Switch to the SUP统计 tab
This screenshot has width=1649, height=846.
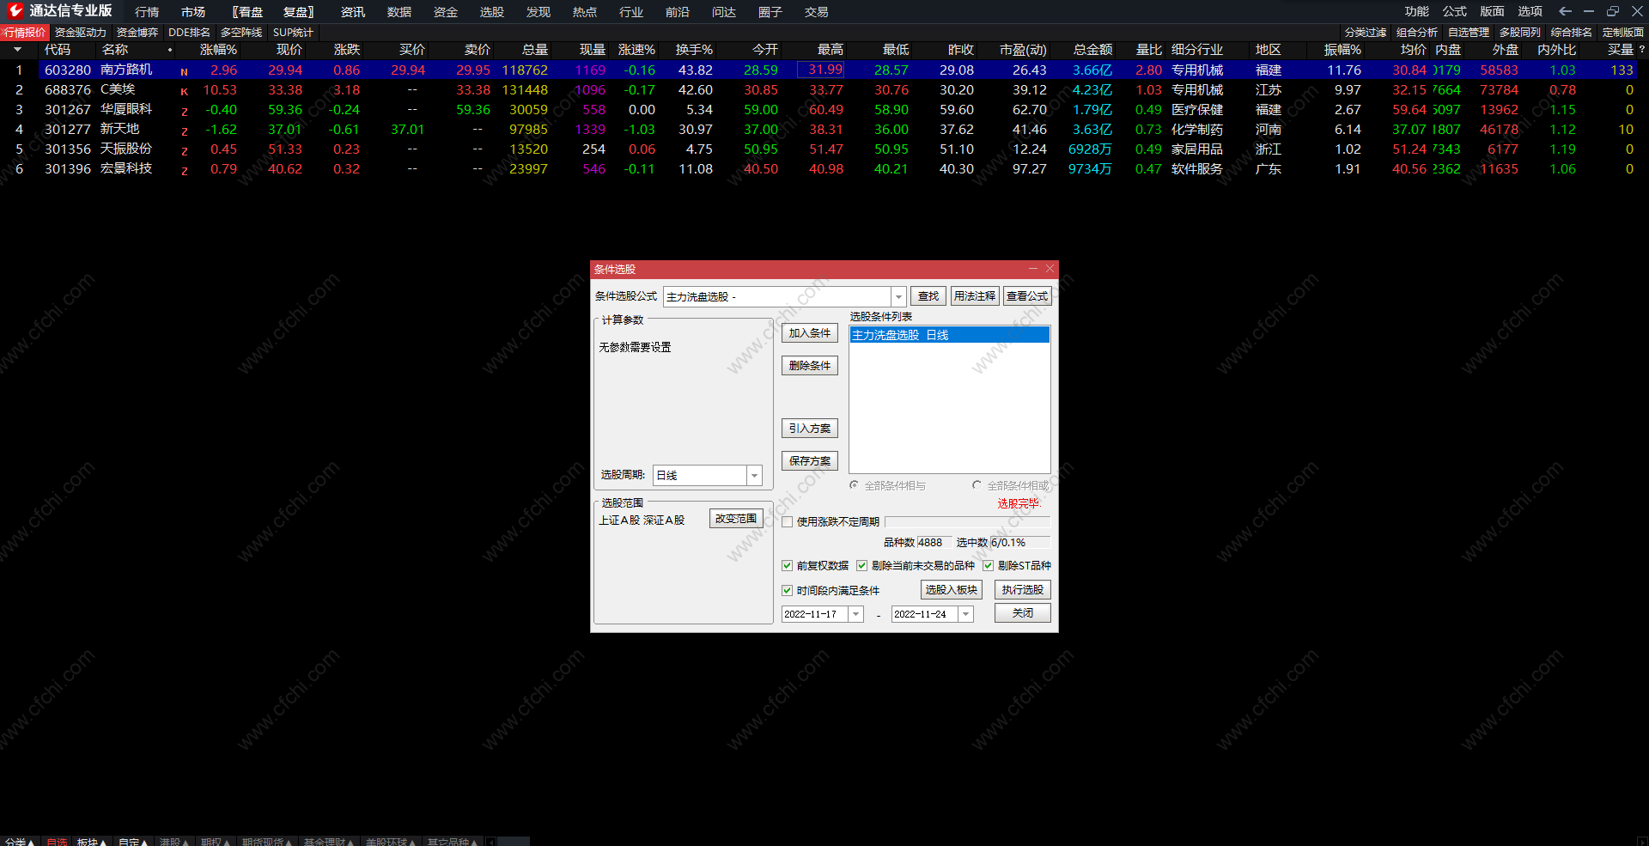tap(293, 33)
